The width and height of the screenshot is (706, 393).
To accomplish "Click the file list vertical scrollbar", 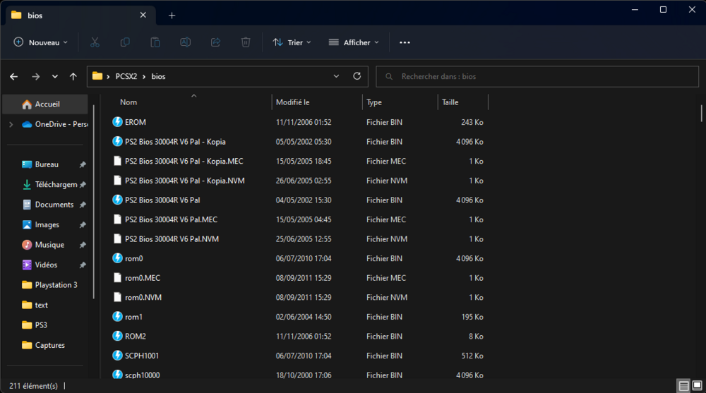I will coord(701,113).
